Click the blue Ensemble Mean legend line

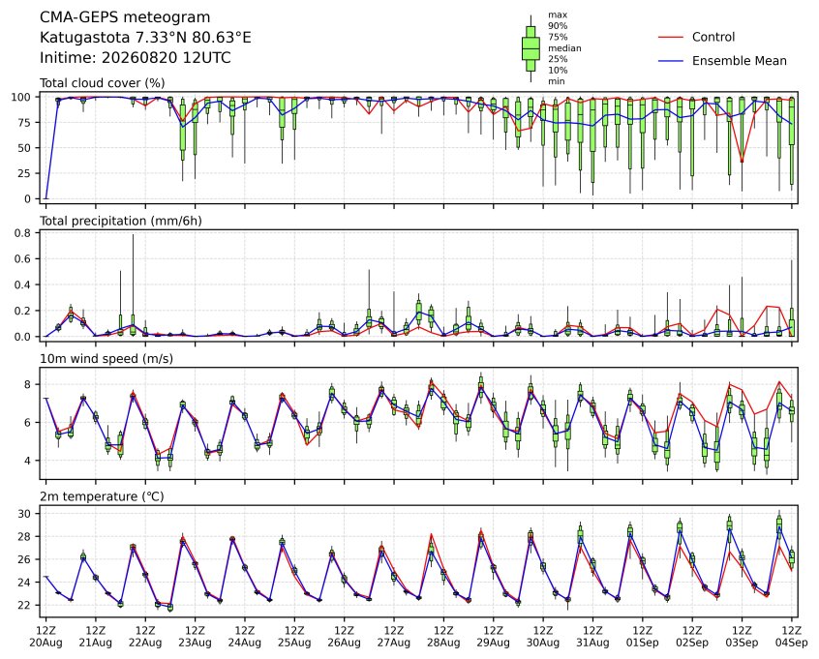point(671,61)
